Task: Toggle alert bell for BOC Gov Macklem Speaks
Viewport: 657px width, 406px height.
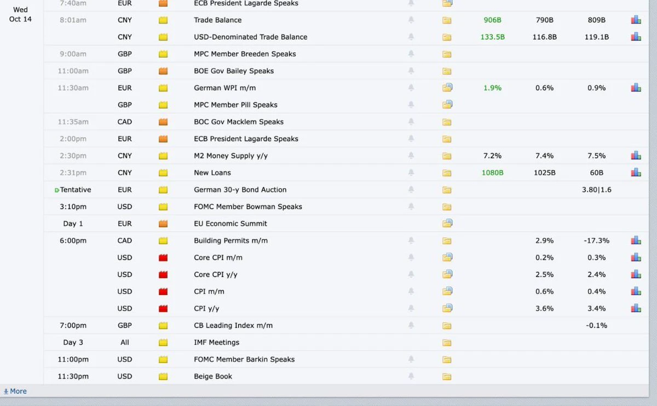Action: [x=411, y=122]
